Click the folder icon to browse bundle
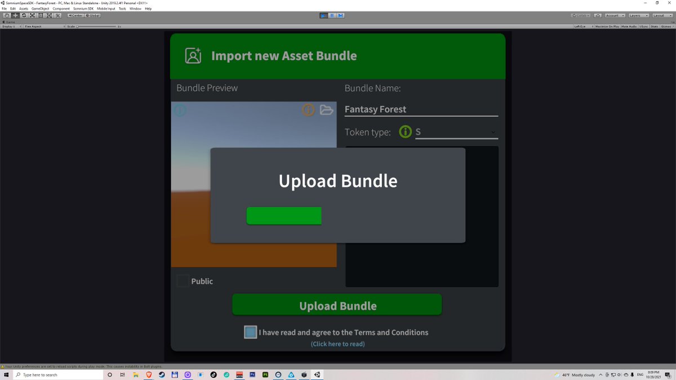The width and height of the screenshot is (676, 380). pos(327,110)
